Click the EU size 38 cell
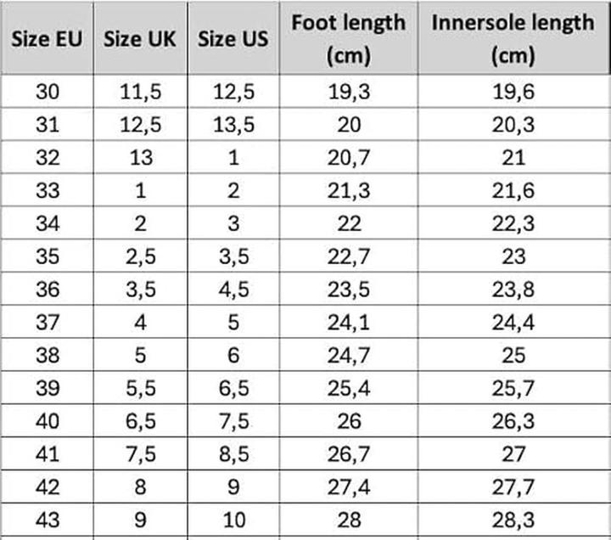611x540 pixels. tap(48, 355)
